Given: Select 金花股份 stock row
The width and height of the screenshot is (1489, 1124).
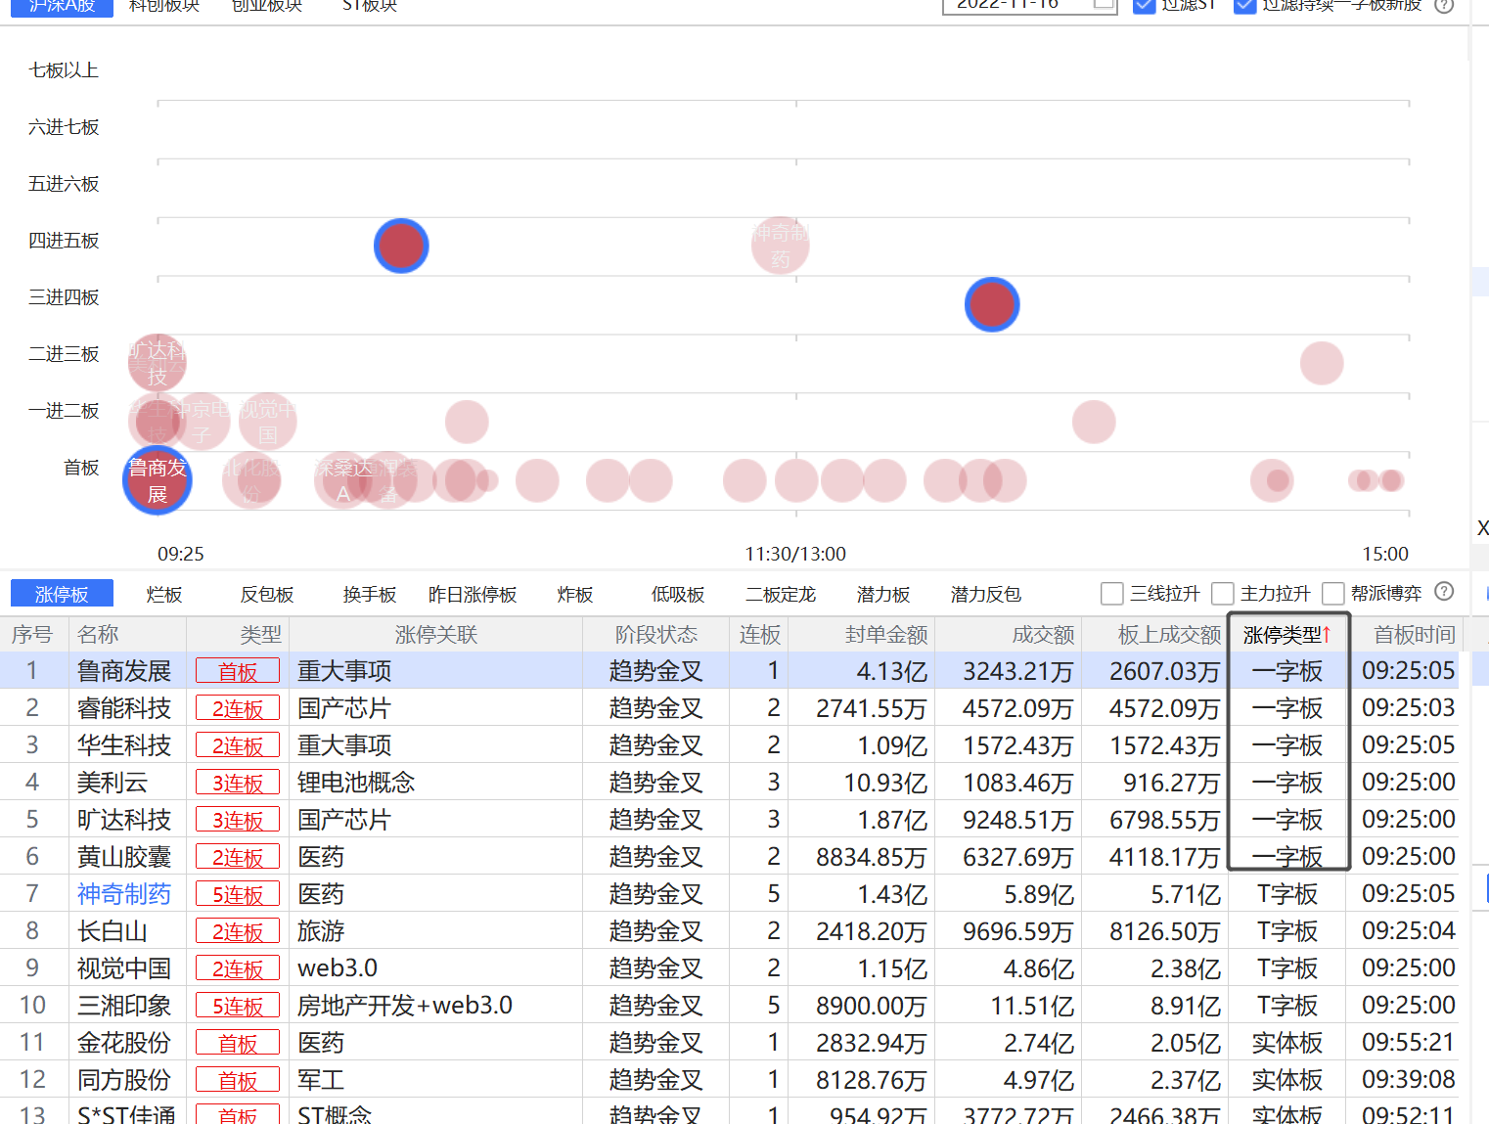Looking at the screenshot, I should 729,1043.
